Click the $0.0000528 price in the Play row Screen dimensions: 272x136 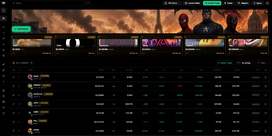(x=99, y=122)
